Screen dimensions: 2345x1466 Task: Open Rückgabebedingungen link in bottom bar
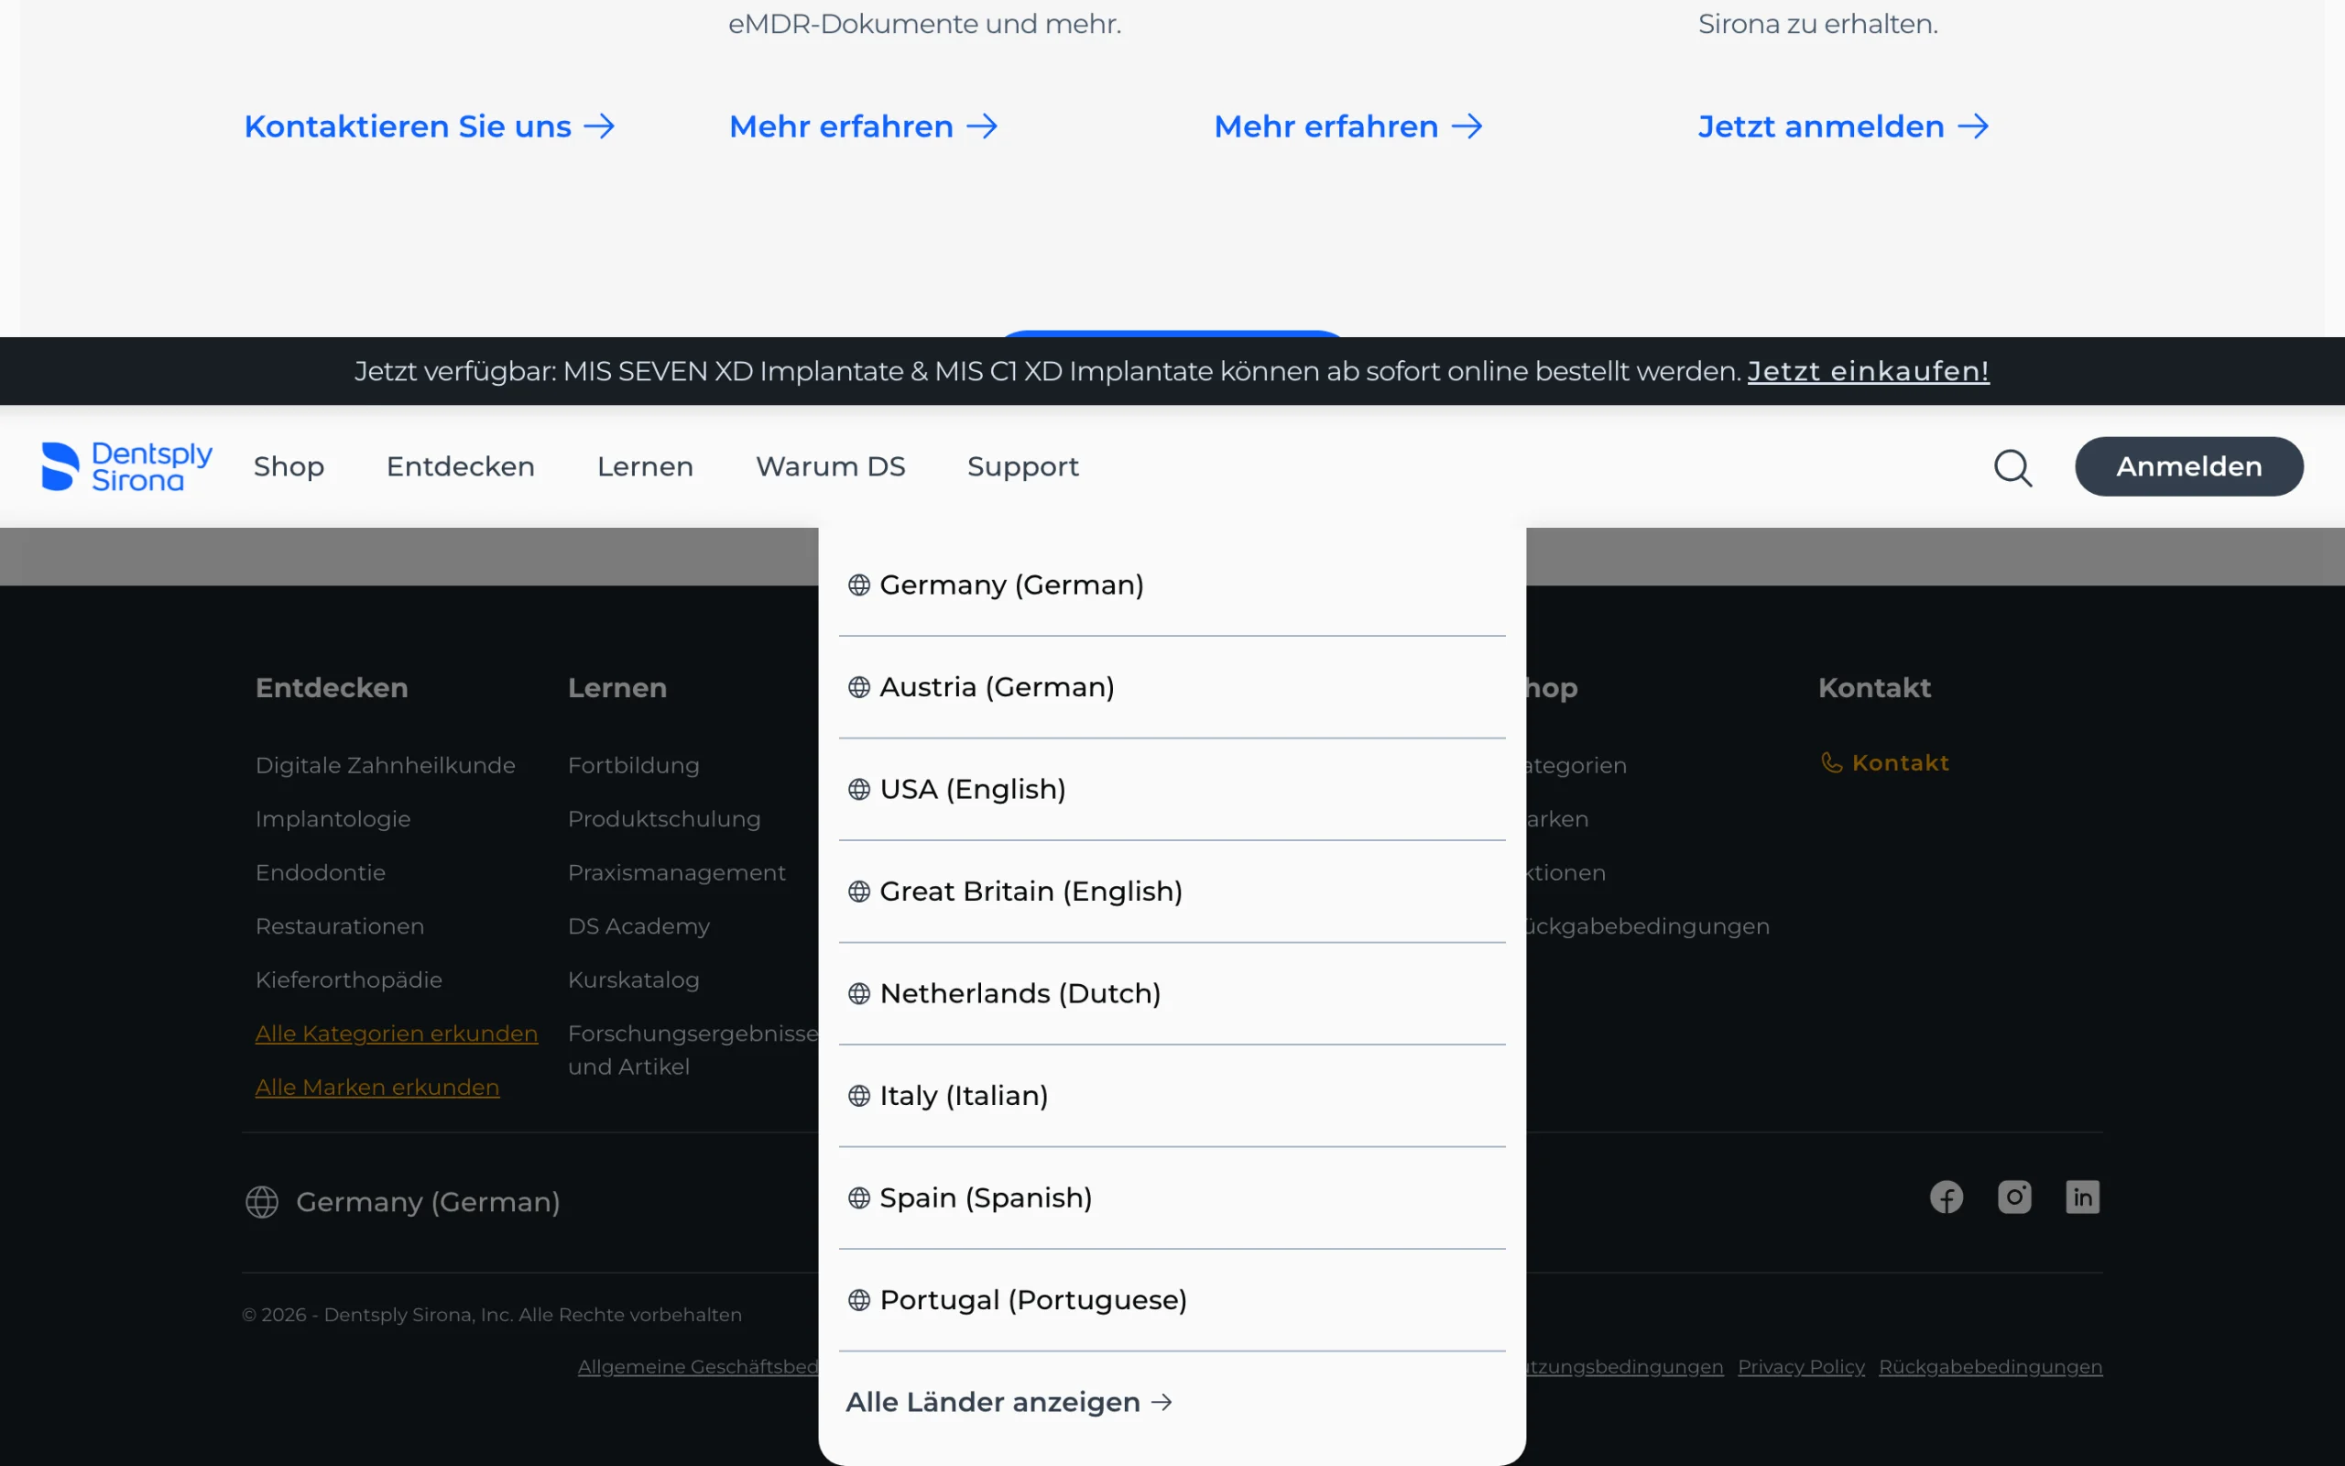pos(1991,1367)
